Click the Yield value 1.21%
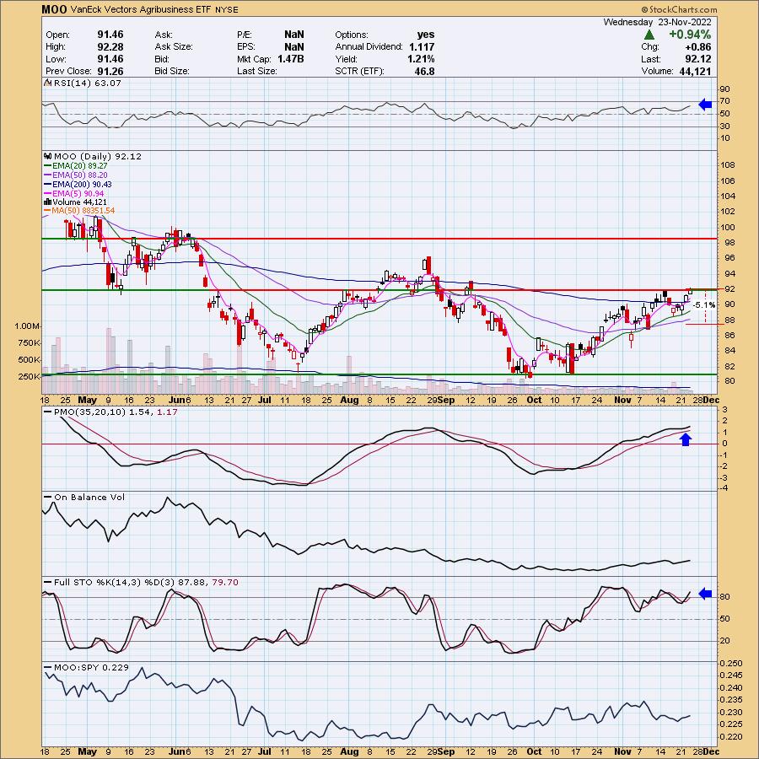This screenshot has height=759, width=759. coord(421,58)
